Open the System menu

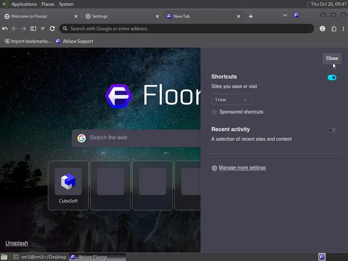(66, 4)
